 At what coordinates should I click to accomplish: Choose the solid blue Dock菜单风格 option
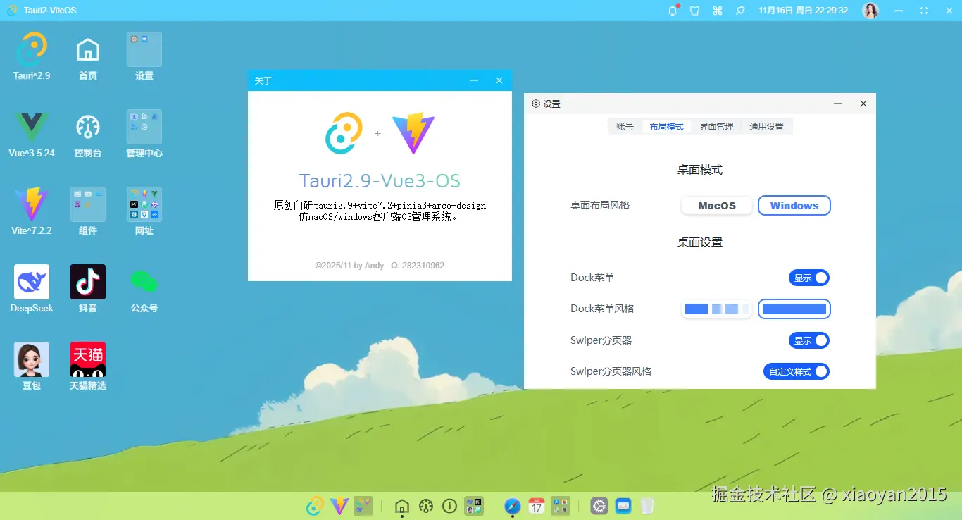[x=794, y=308]
